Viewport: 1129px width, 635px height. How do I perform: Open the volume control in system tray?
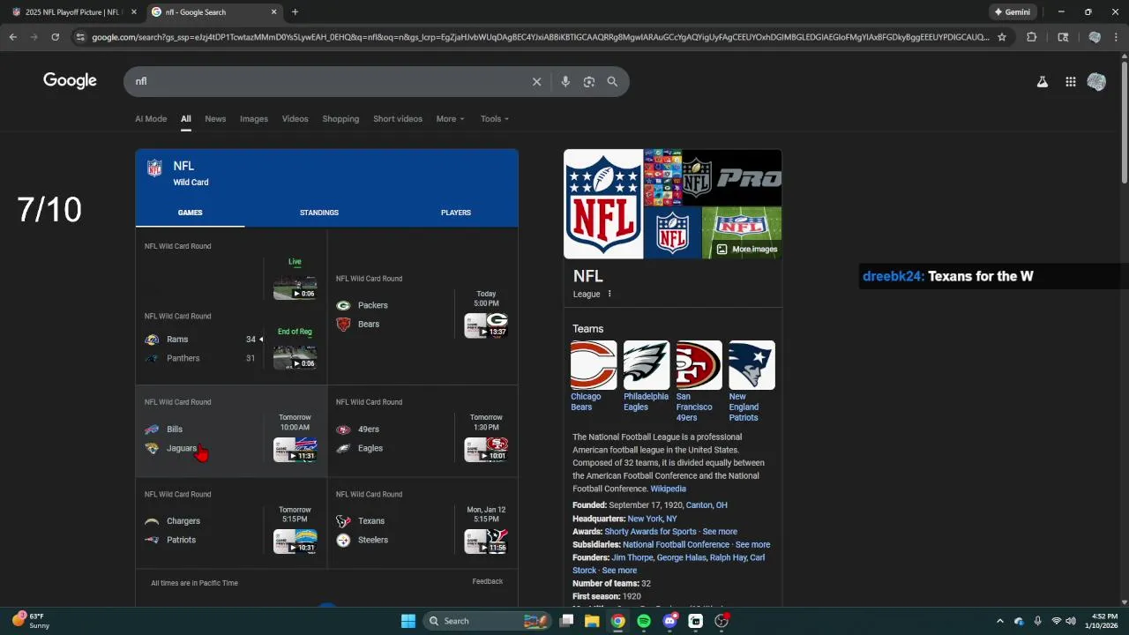1070,621
